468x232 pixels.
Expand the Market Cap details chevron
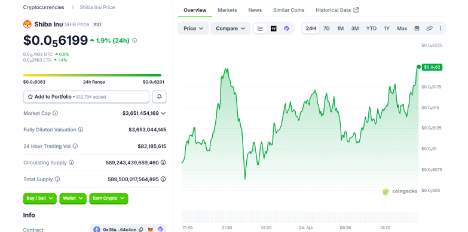tap(163, 114)
